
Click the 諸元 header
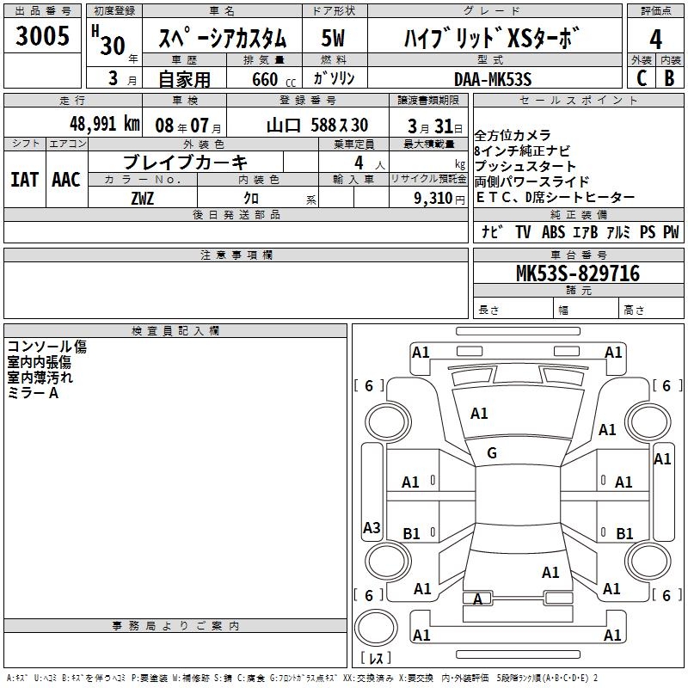tap(578, 290)
